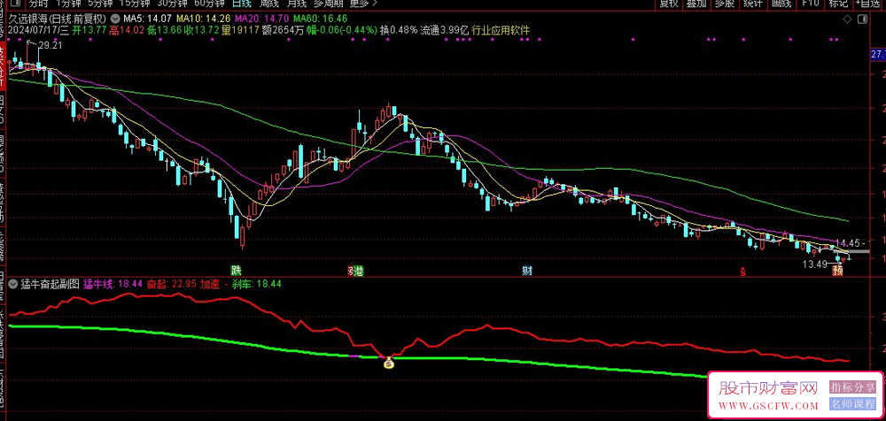The width and height of the screenshot is (886, 421).
Task: Switch to 月线 monthly chart tab
Action: coord(297,3)
